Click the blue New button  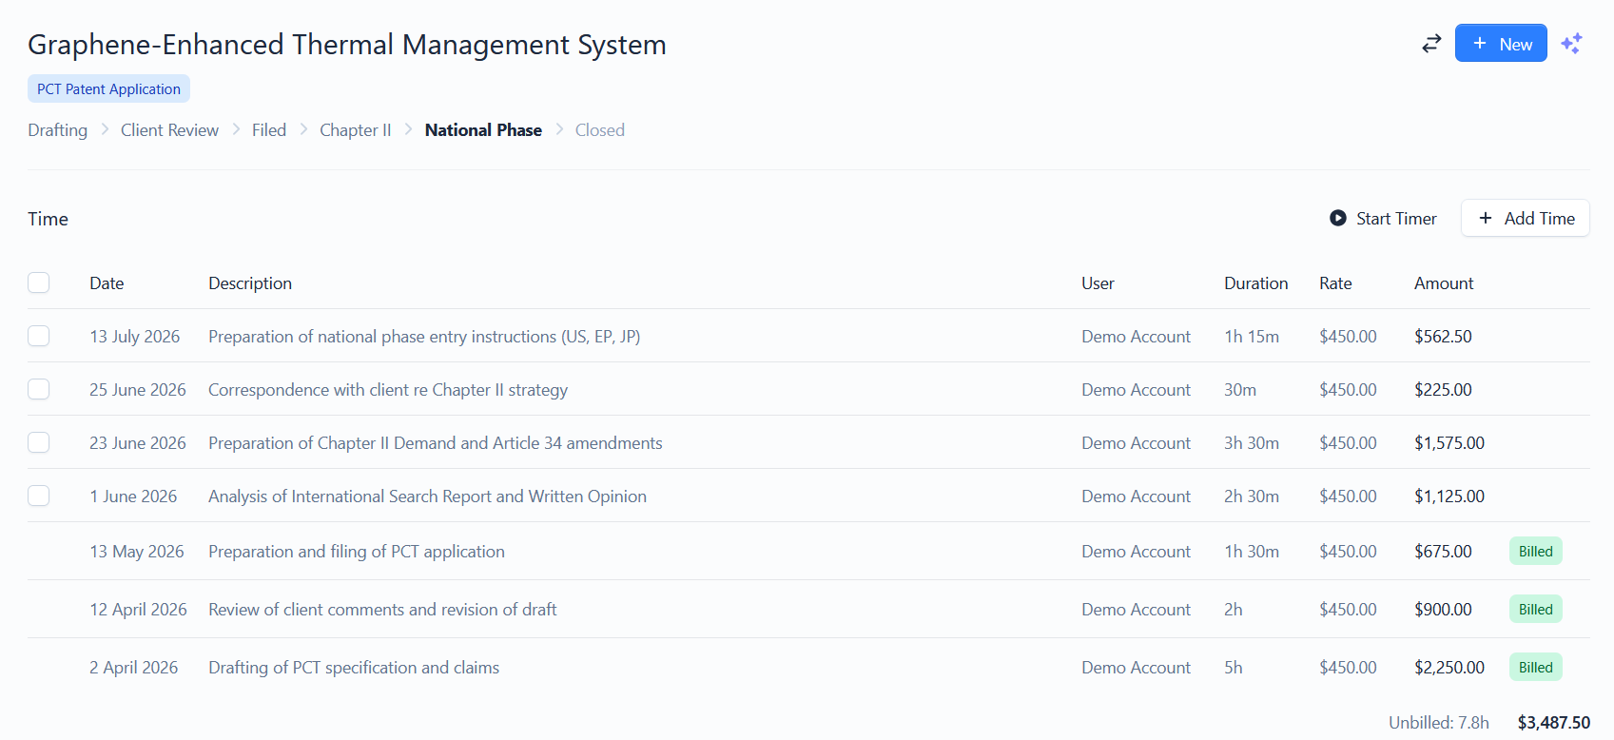pyautogui.click(x=1501, y=44)
